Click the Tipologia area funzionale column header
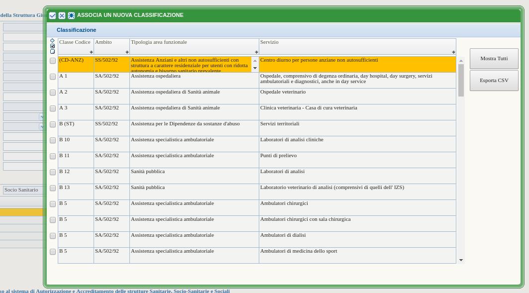The image size is (529, 293). click(159, 42)
